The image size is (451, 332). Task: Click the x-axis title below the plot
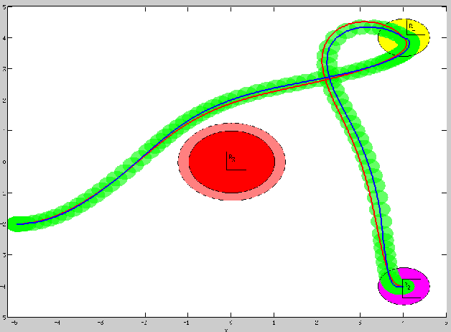226,330
